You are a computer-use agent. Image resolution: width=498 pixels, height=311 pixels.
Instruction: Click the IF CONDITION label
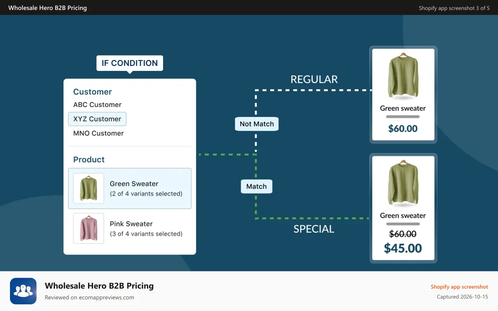click(130, 63)
